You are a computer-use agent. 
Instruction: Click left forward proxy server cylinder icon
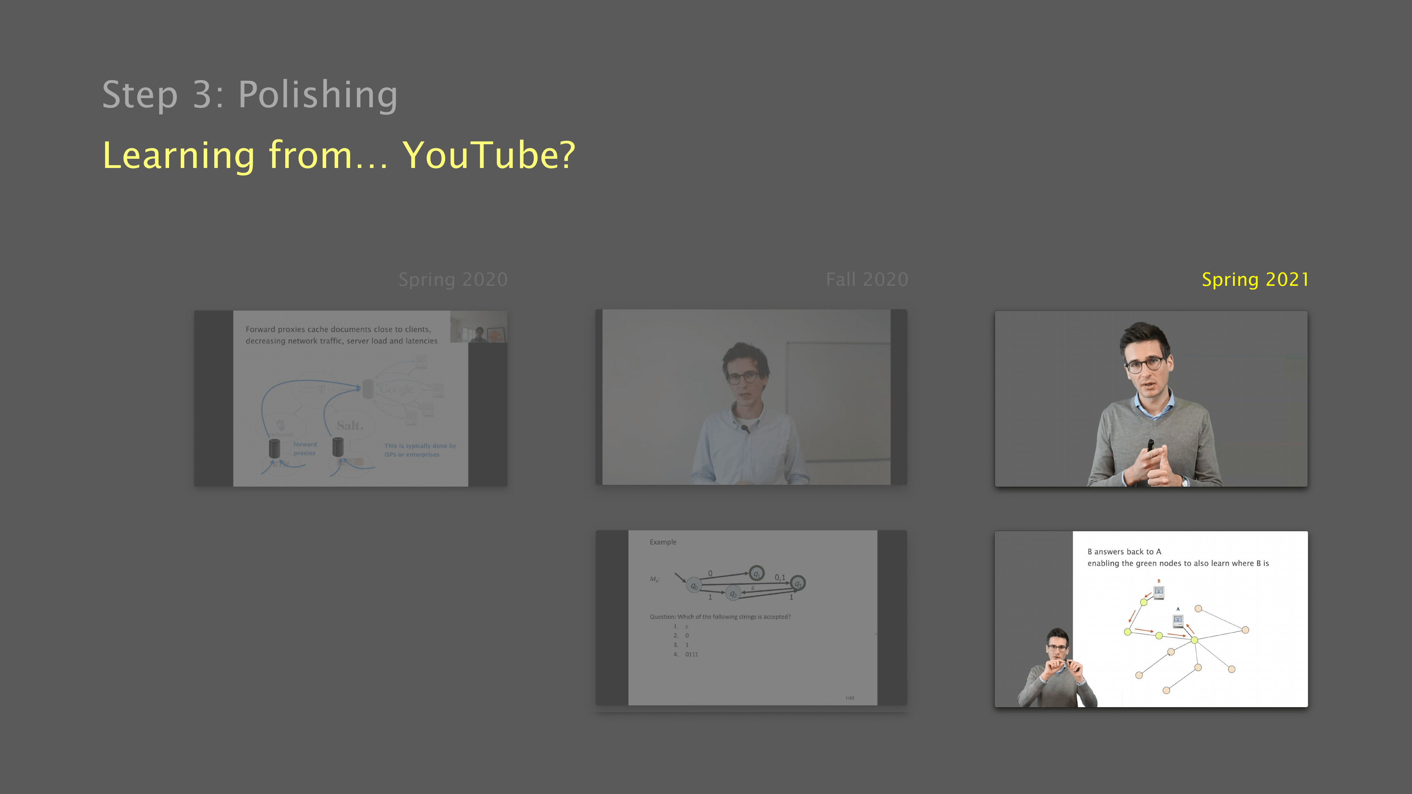[275, 448]
